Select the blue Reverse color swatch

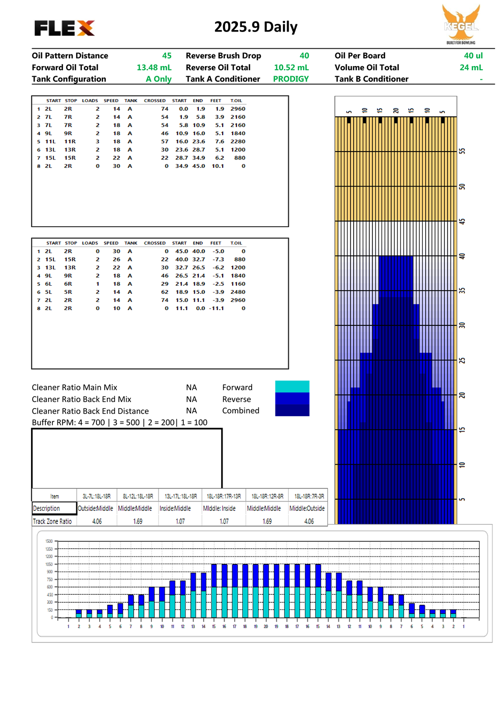[292, 399]
